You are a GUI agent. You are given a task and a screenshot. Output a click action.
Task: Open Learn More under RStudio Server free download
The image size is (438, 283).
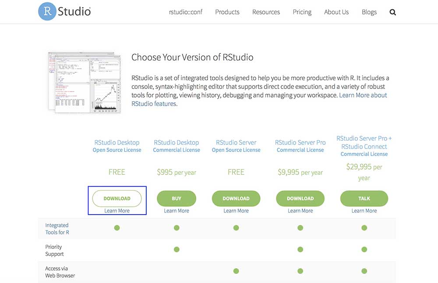(x=236, y=211)
